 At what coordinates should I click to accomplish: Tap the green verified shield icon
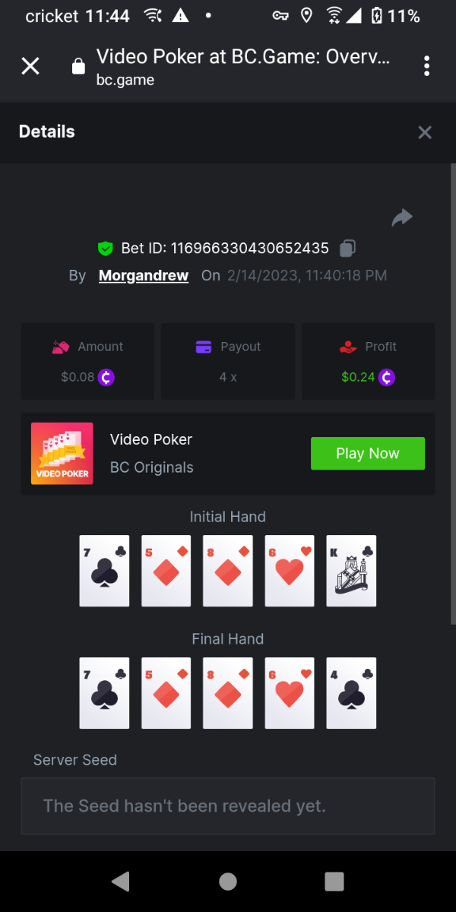pyautogui.click(x=106, y=248)
